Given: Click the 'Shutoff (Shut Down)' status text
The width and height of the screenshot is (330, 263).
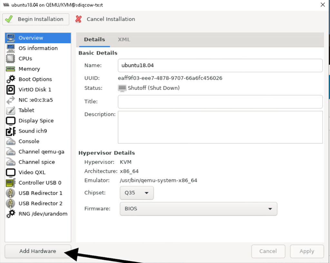Looking at the screenshot, I should coord(154,88).
